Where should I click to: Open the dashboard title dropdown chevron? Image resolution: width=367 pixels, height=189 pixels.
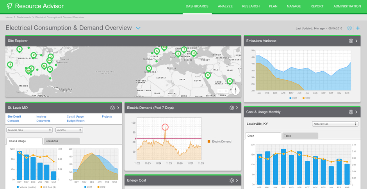[x=138, y=28]
